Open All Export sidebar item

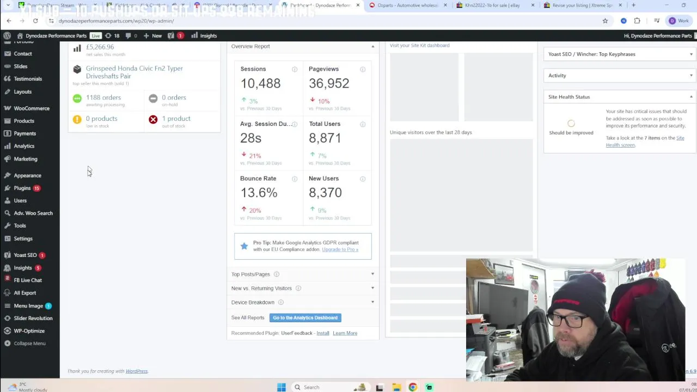[25, 293]
